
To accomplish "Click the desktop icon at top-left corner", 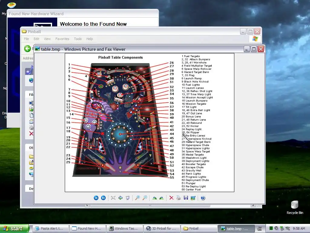I will [x=12, y=5].
